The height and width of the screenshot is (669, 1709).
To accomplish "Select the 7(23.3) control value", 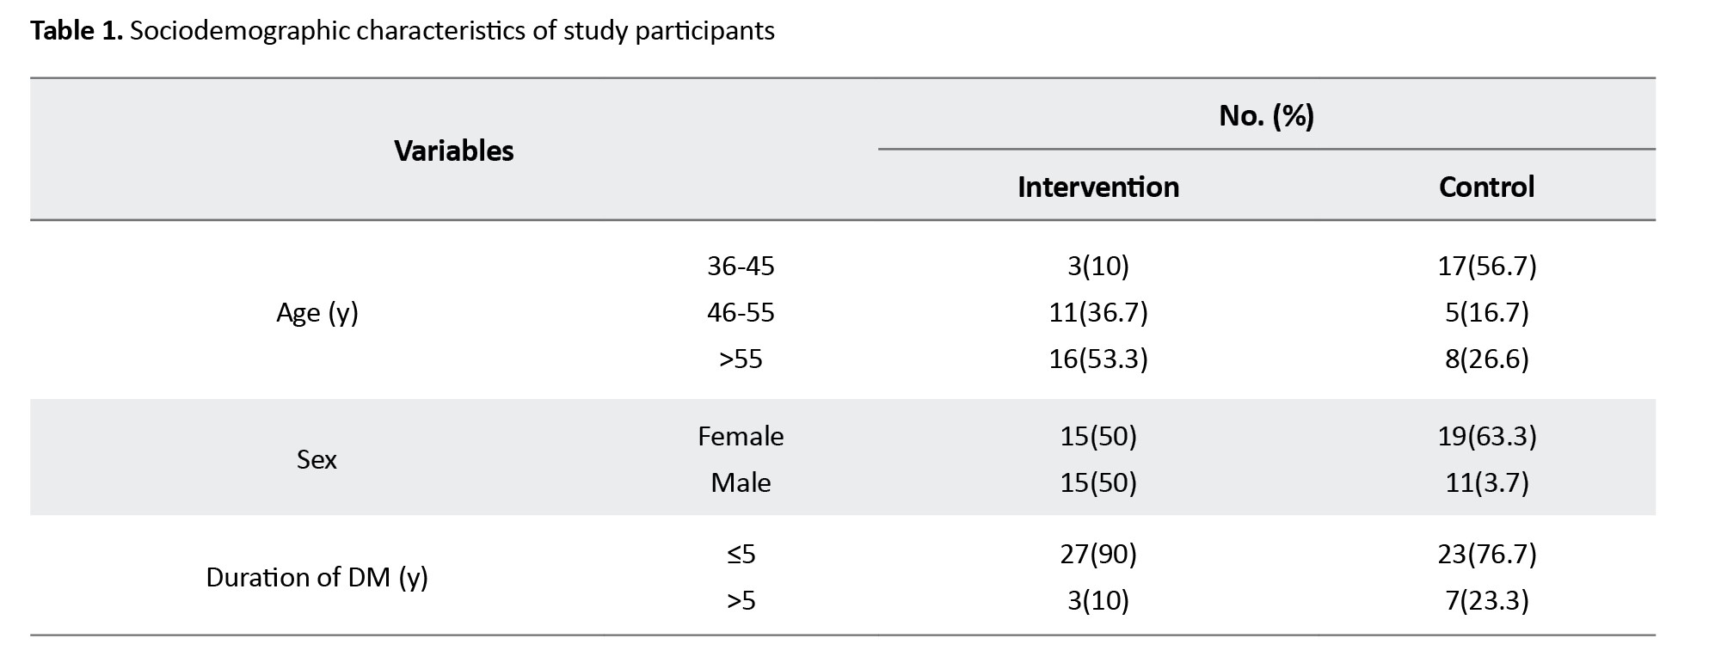I will coord(1486,600).
